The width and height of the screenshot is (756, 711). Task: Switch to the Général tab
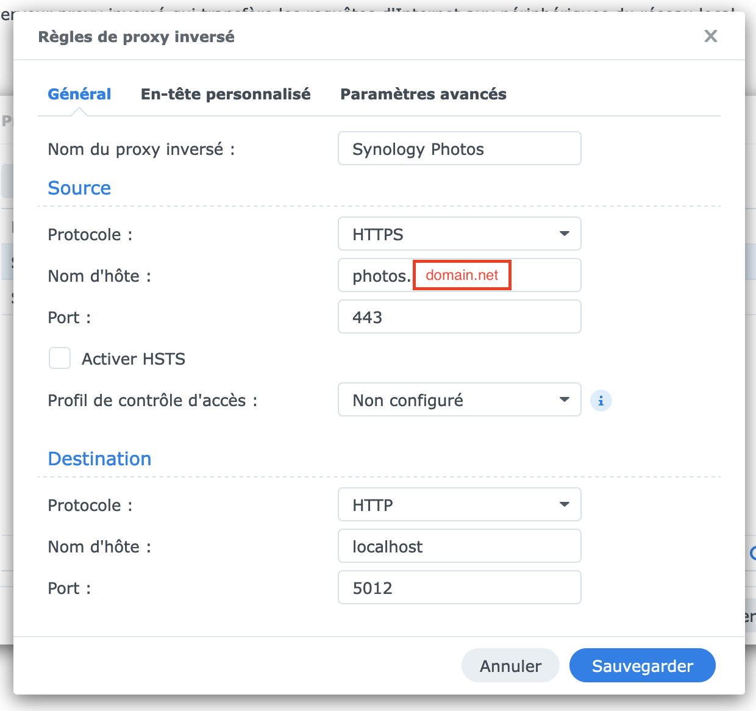coord(79,94)
